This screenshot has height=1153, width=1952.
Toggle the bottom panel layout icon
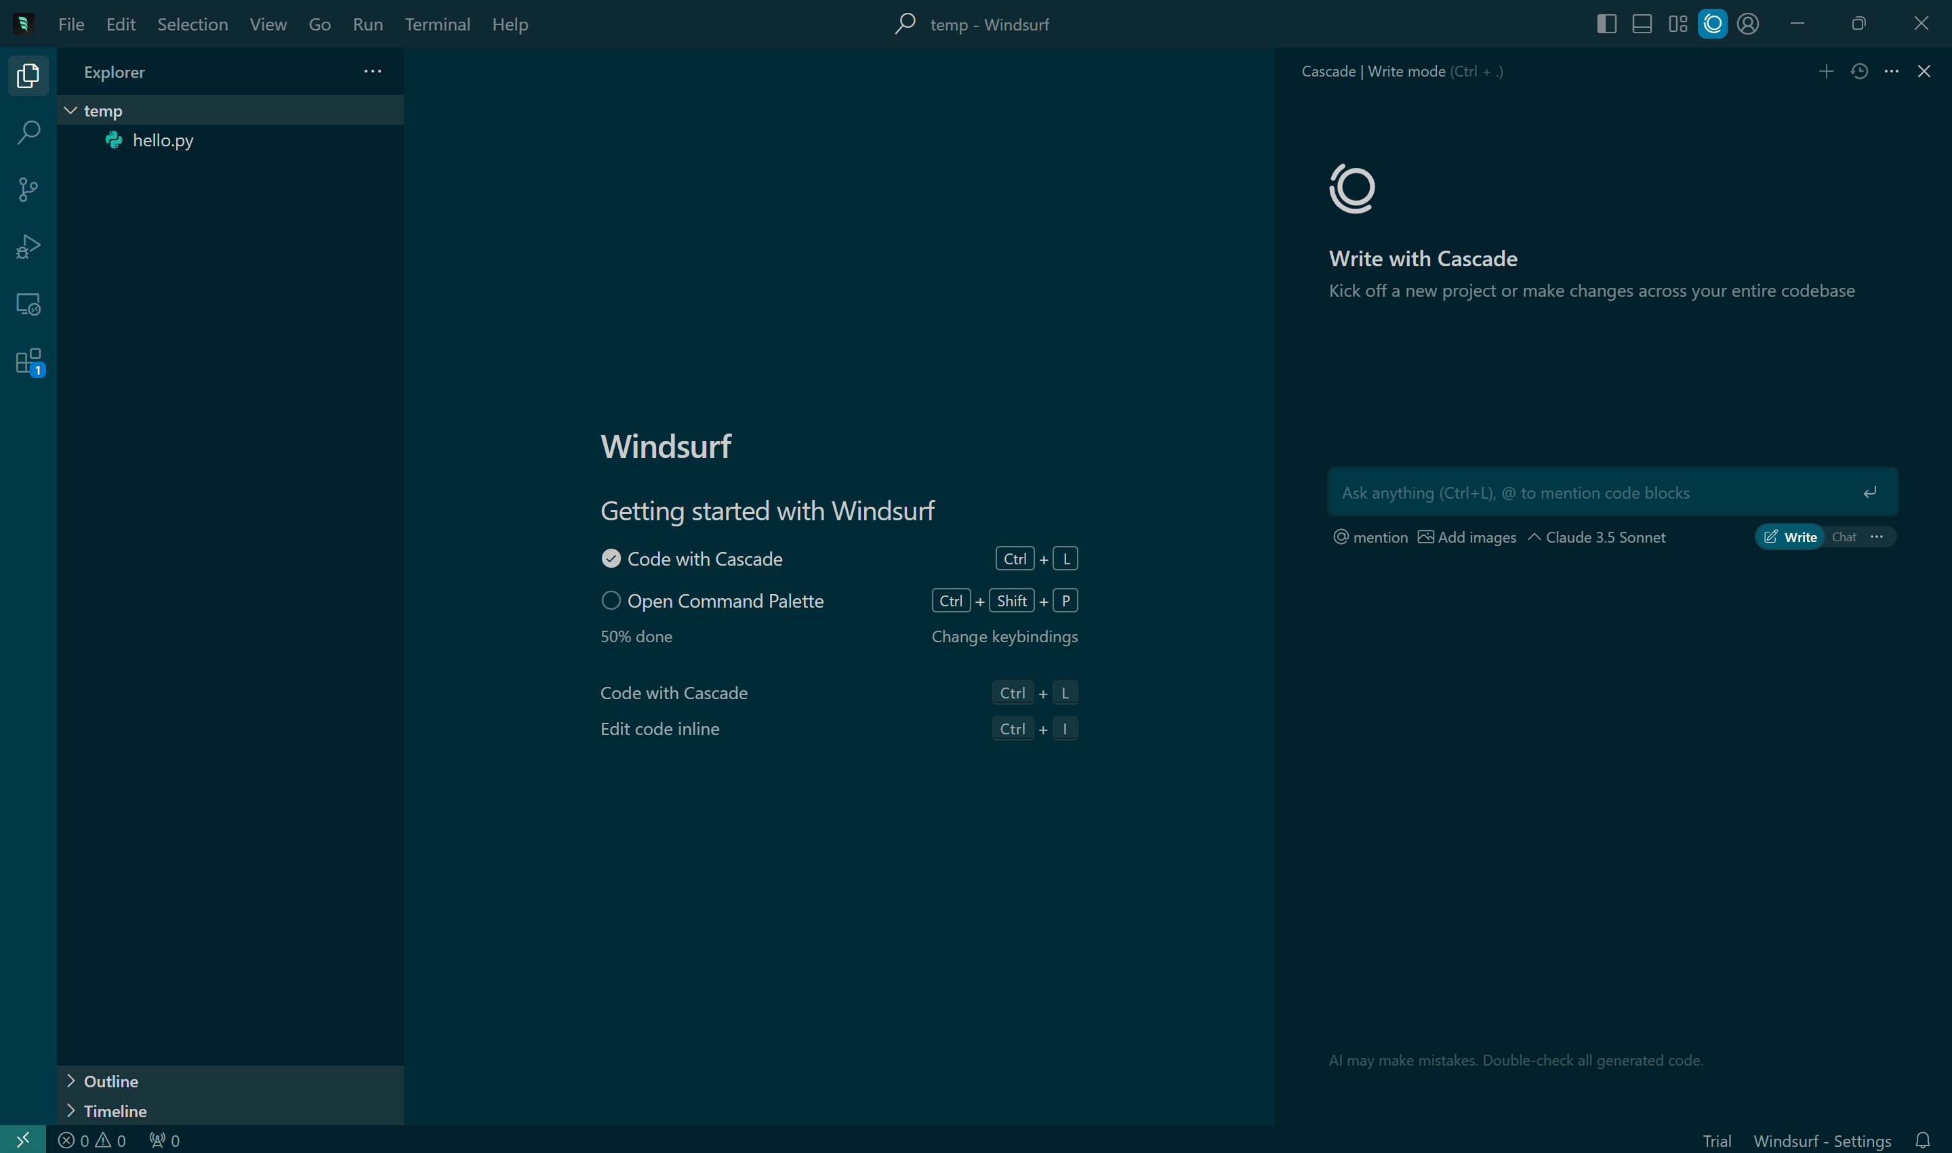(1642, 24)
